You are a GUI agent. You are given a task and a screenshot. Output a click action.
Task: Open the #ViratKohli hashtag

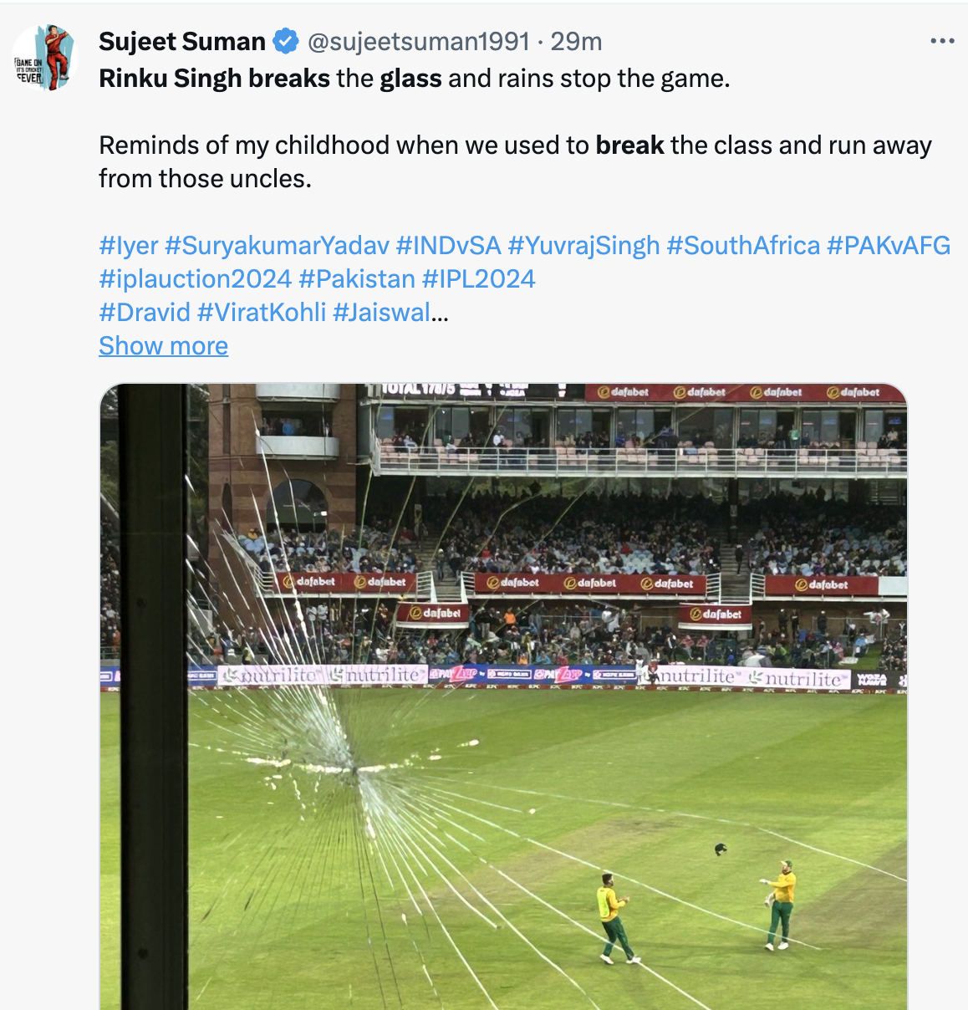pos(262,312)
